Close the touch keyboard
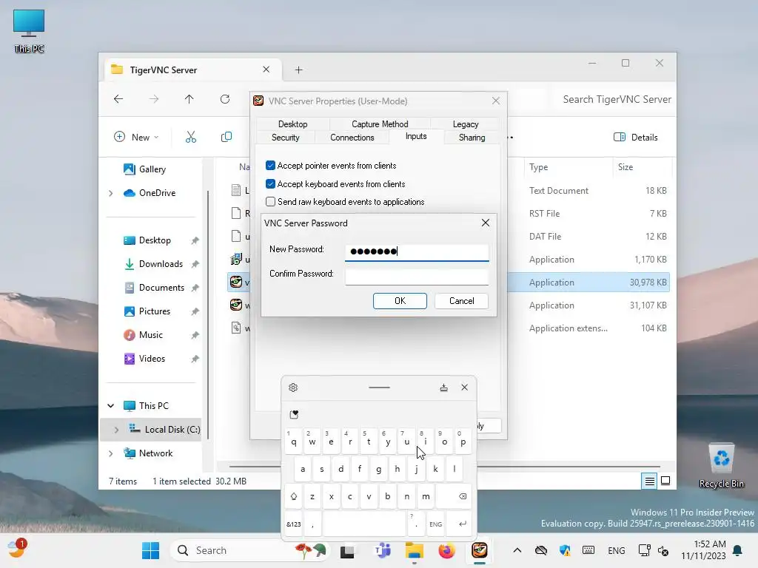Viewport: 758px width, 568px height. tap(464, 388)
